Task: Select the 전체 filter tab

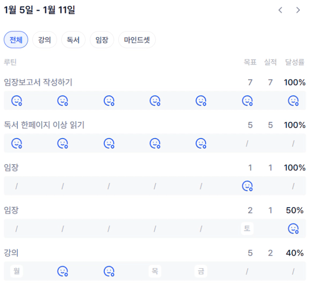Action: pyautogui.click(x=16, y=39)
